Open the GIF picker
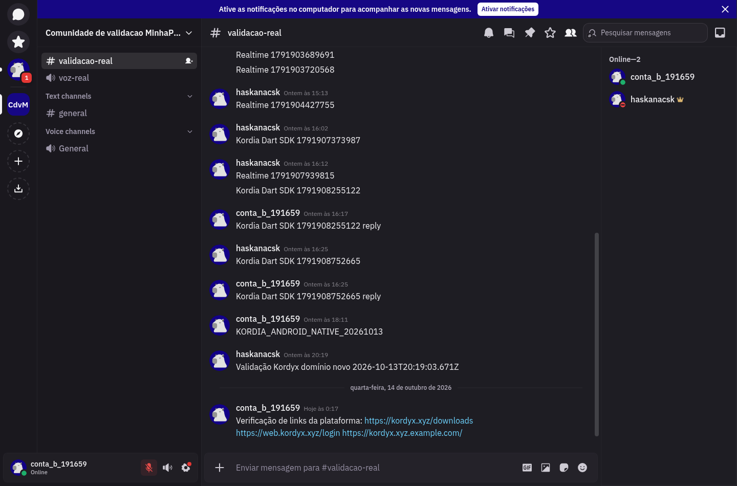The width and height of the screenshot is (737, 486). pos(527,468)
